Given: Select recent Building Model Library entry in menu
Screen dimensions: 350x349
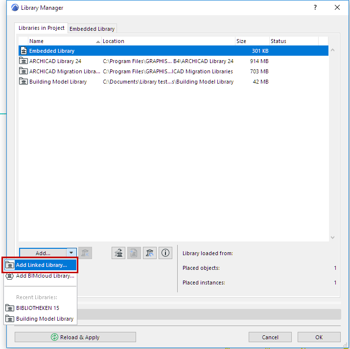Looking at the screenshot, I should [40, 319].
